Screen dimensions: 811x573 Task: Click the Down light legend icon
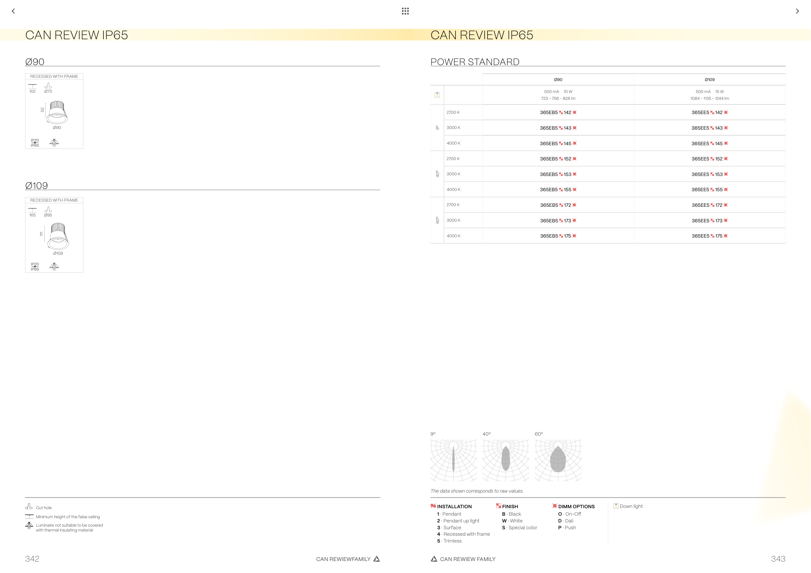click(616, 506)
